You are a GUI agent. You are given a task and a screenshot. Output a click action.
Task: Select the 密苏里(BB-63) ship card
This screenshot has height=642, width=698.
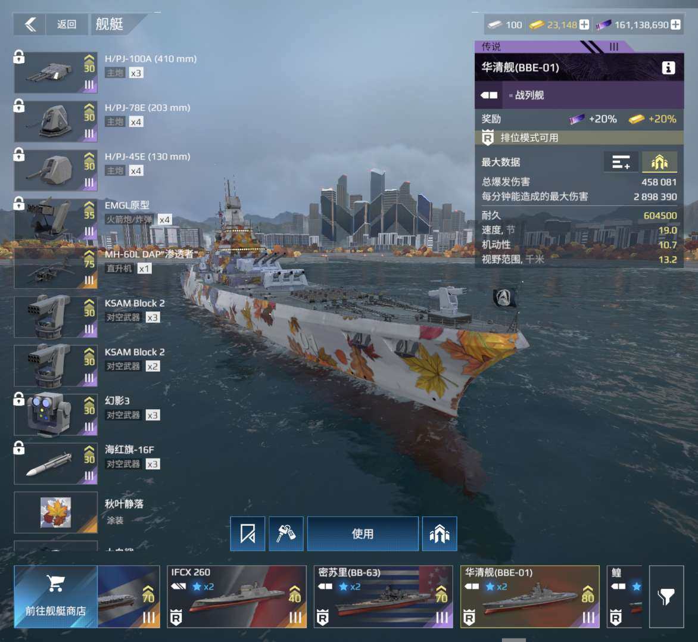click(x=384, y=597)
